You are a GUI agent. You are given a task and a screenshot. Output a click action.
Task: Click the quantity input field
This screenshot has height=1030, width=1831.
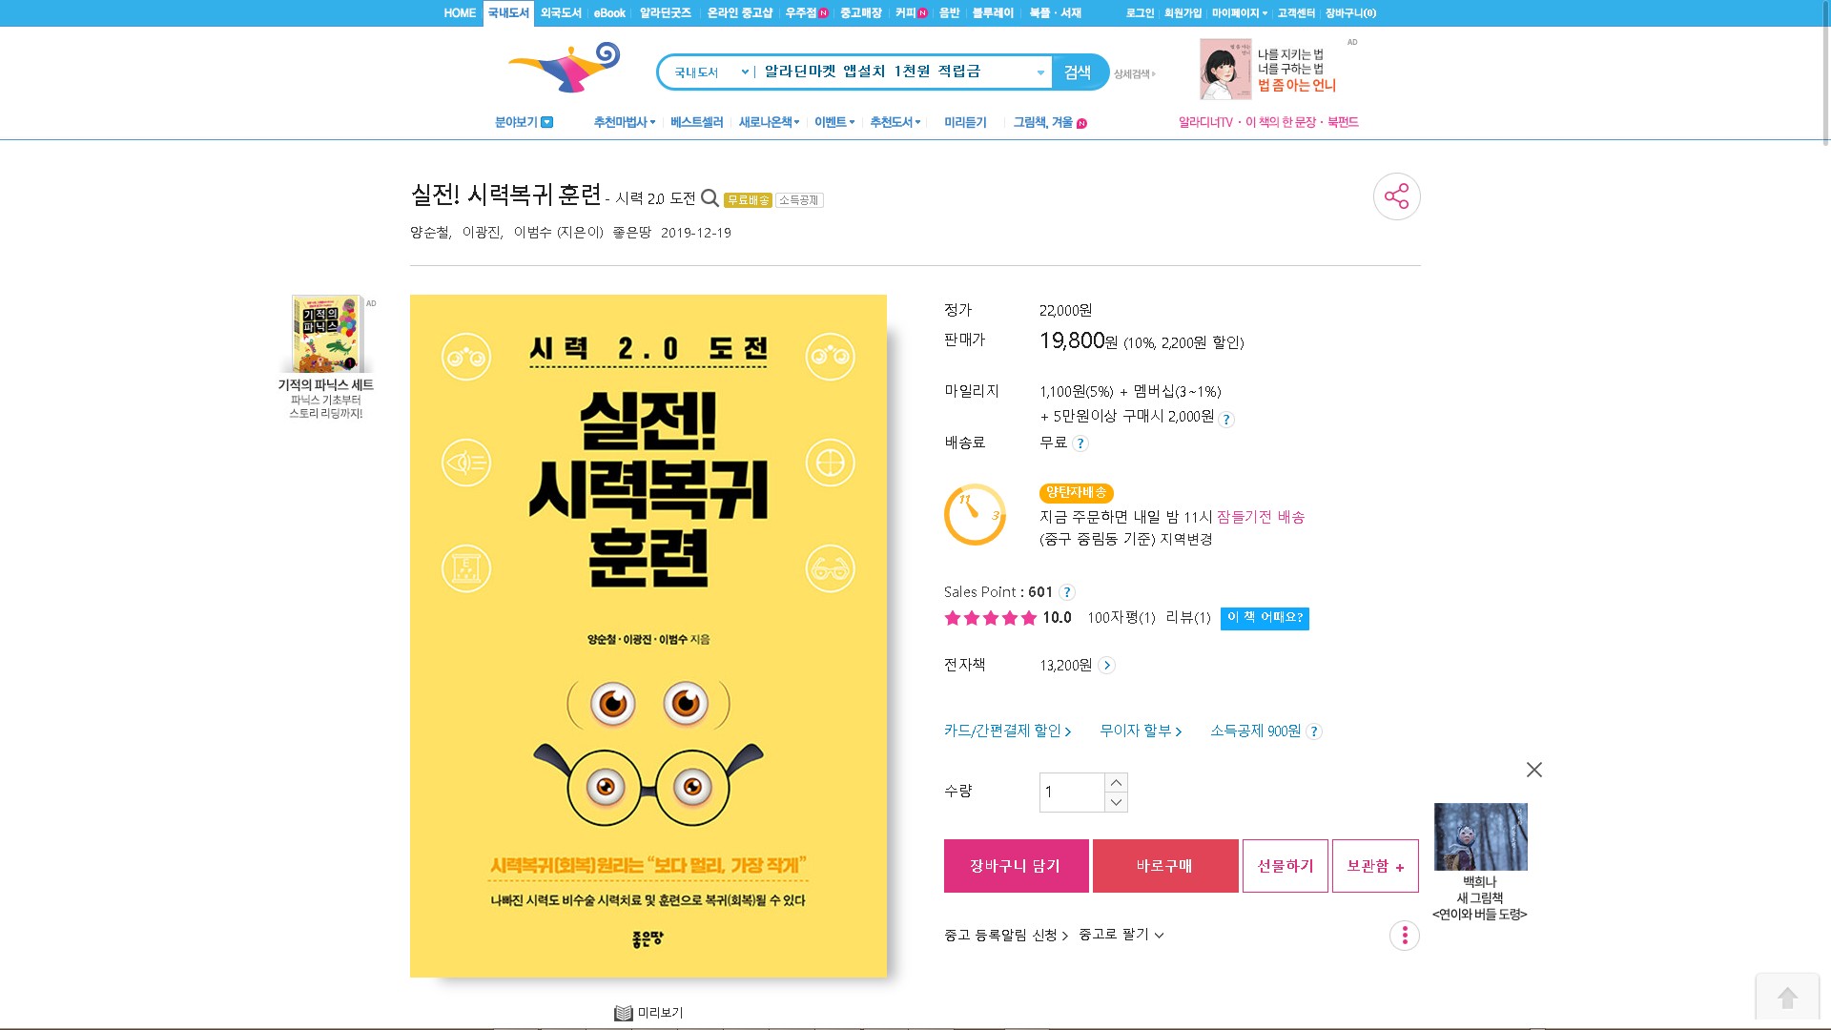click(1072, 793)
